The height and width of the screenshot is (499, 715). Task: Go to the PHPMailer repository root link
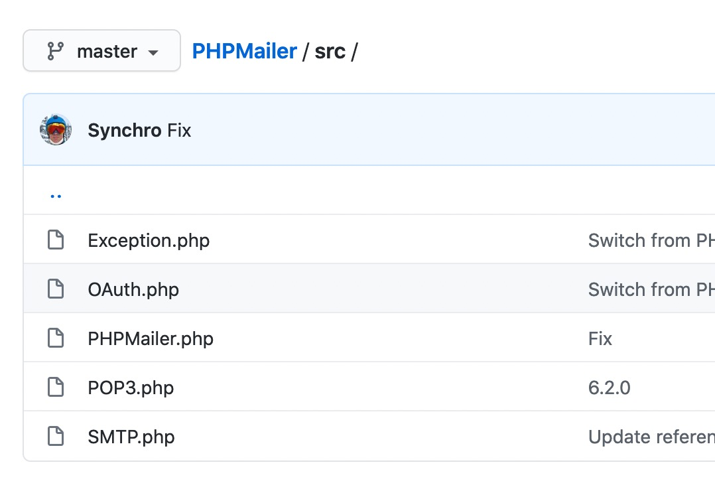(244, 51)
